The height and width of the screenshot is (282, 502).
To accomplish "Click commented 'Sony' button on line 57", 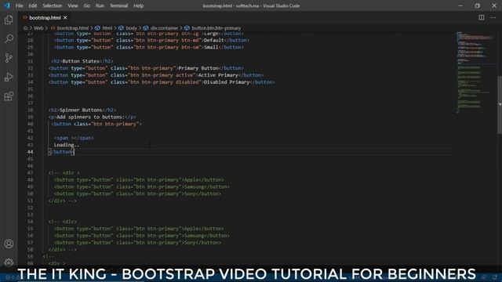I will click(137, 243).
